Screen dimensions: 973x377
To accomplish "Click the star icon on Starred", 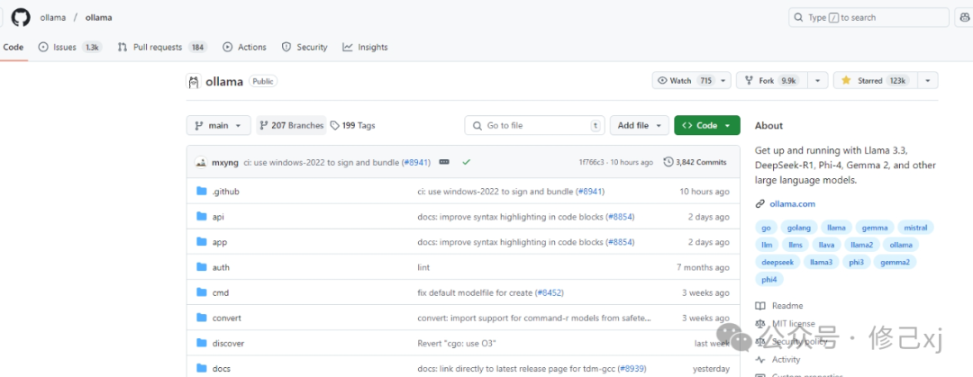I will [846, 81].
